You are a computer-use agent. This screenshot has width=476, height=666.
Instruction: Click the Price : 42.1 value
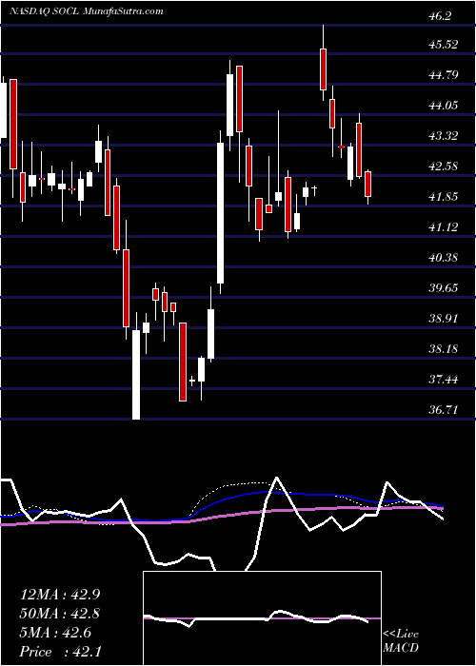(x=60, y=652)
